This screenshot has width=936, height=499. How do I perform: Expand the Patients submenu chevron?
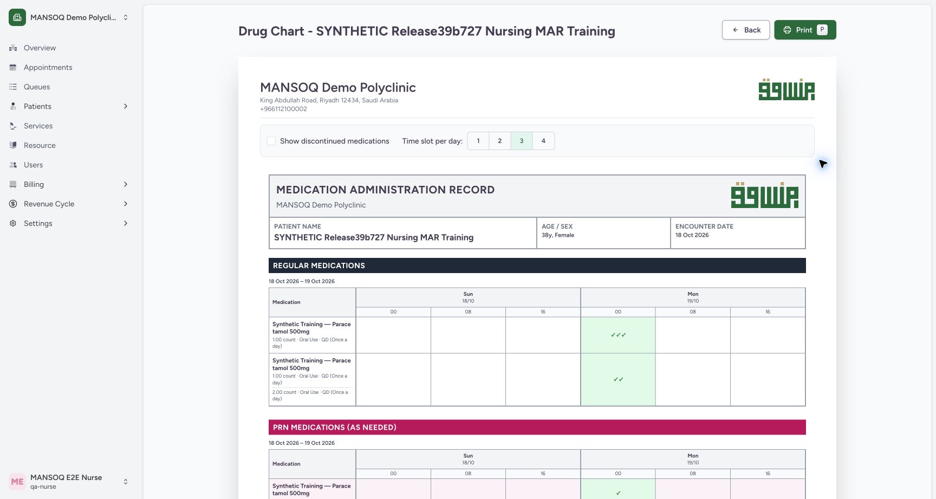(x=126, y=106)
